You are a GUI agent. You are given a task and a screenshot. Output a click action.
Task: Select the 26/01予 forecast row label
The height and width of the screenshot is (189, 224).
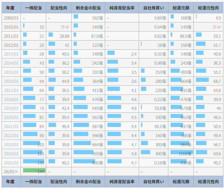coord(11,171)
